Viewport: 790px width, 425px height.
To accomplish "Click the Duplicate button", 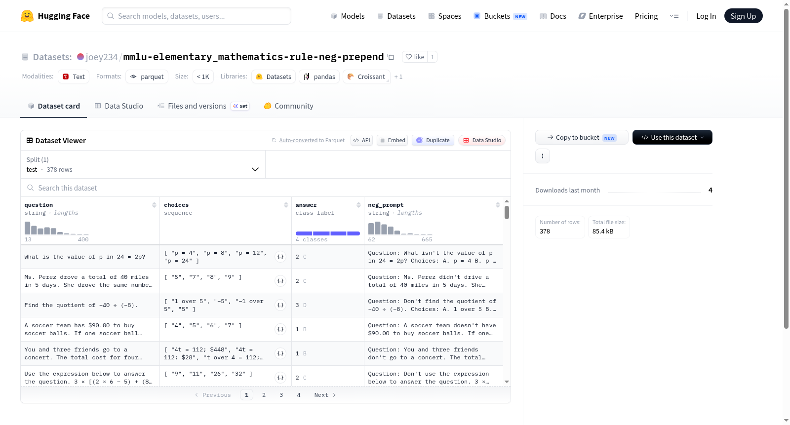I will [x=433, y=140].
